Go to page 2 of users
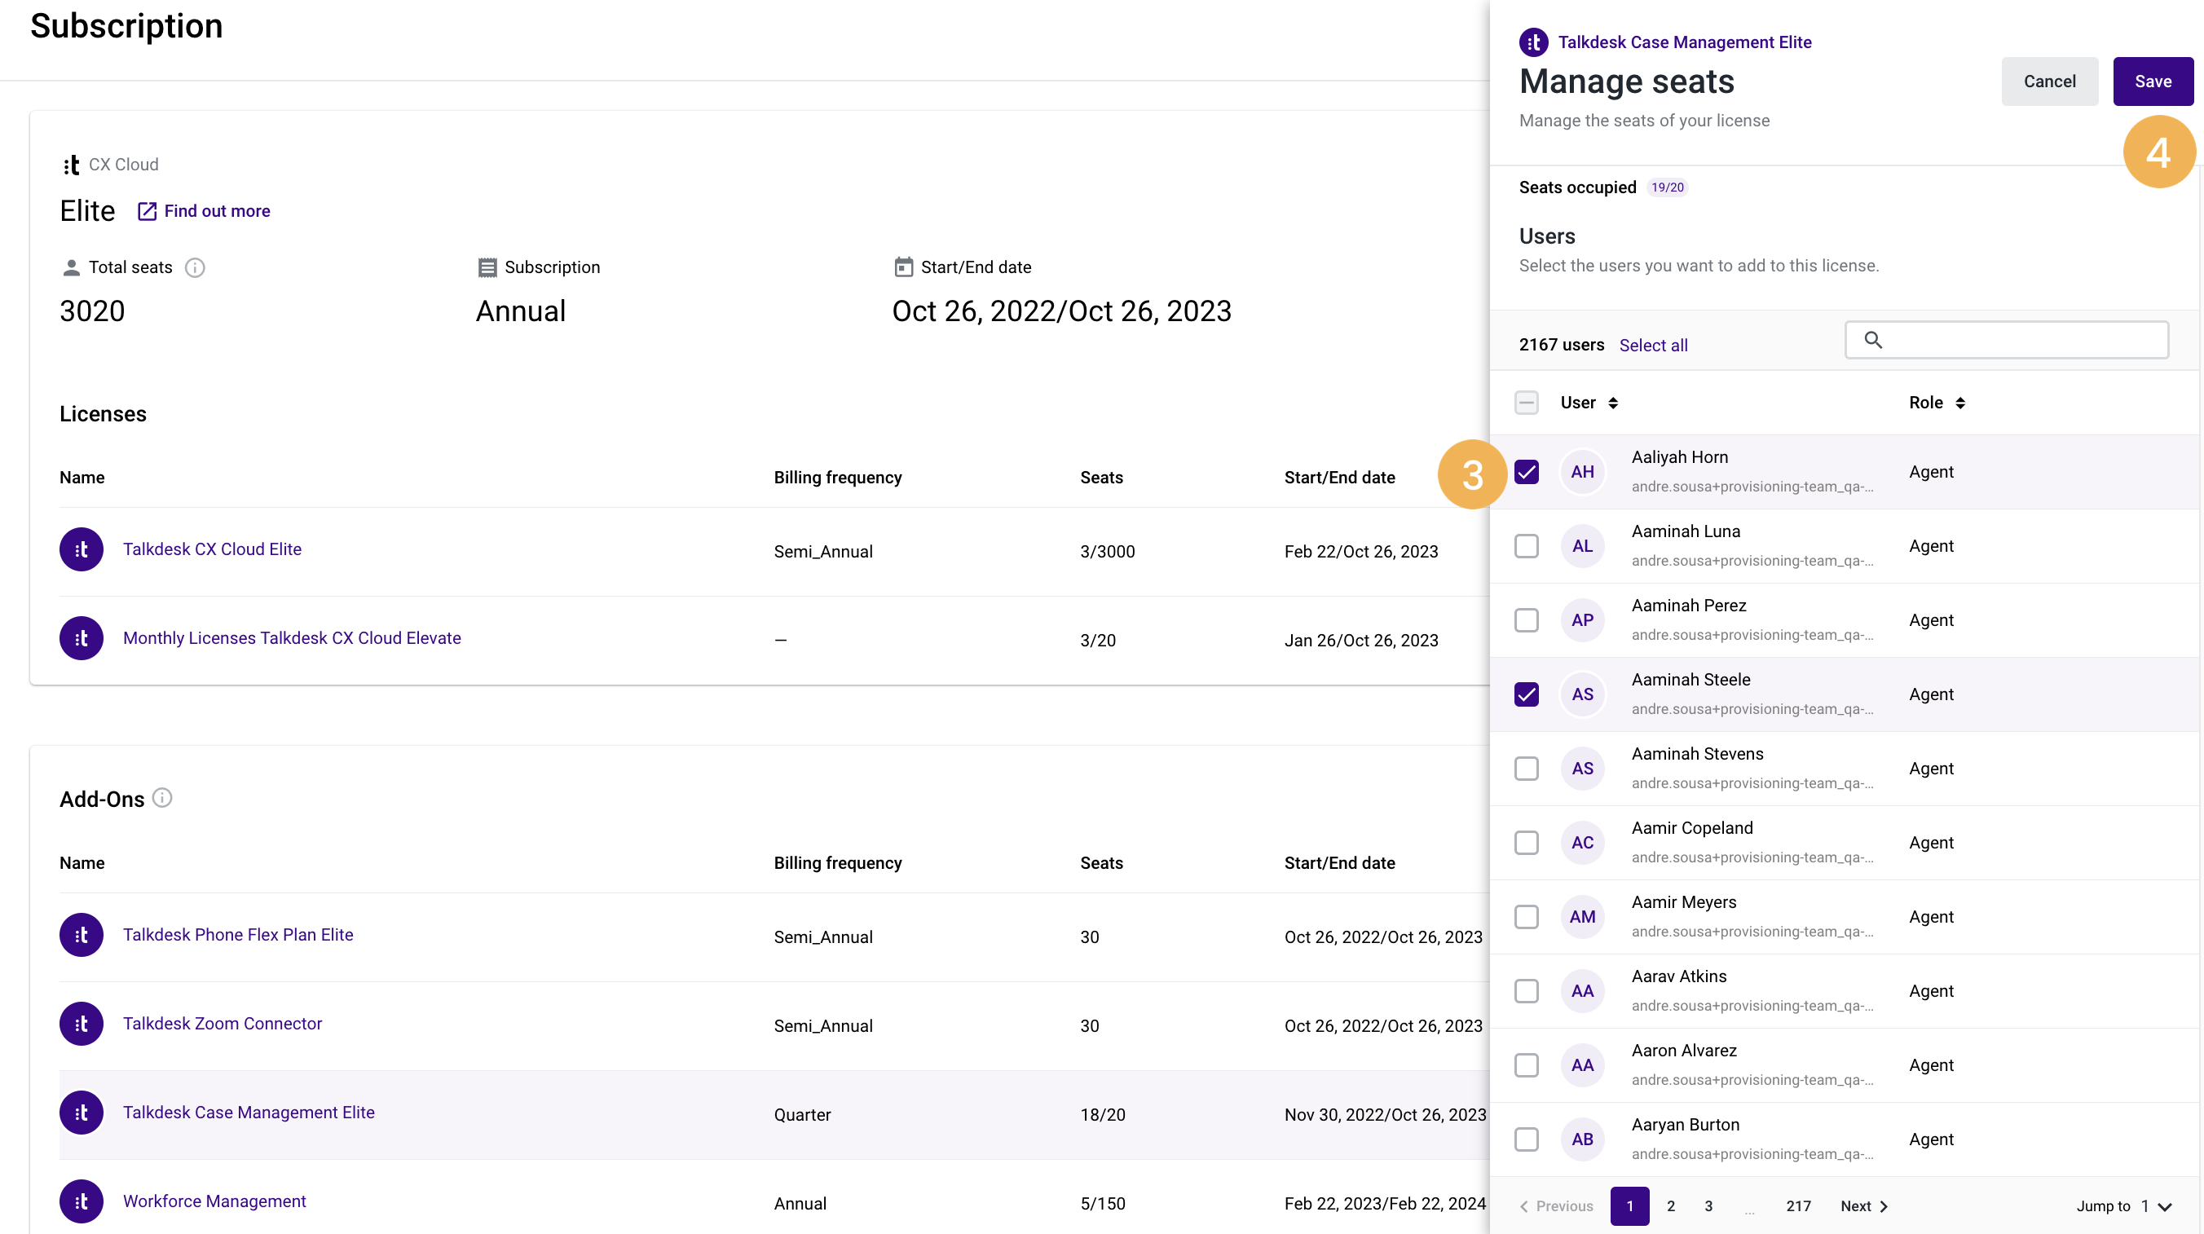The width and height of the screenshot is (2204, 1234). 1671,1206
